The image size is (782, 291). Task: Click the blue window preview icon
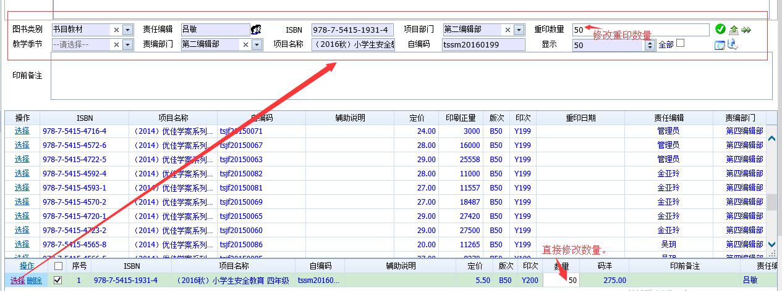tap(720, 45)
